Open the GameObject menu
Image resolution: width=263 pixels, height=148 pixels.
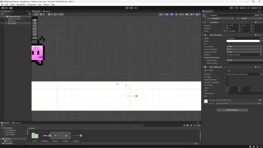point(21,5)
